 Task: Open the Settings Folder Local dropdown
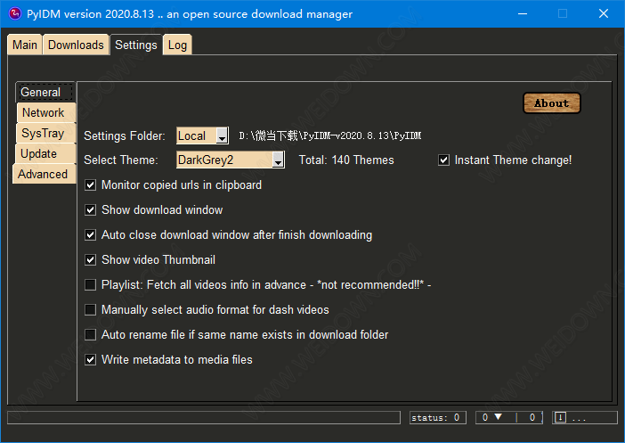point(202,135)
